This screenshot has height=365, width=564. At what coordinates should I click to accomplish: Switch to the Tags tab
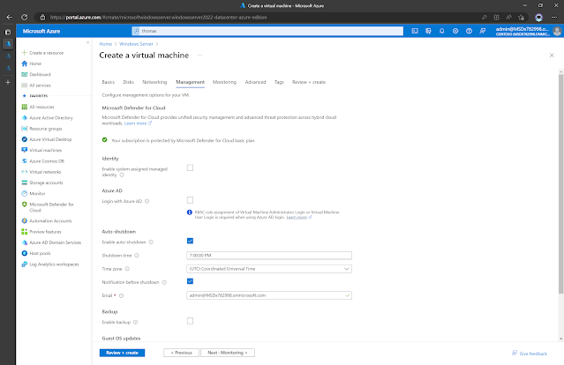click(279, 82)
